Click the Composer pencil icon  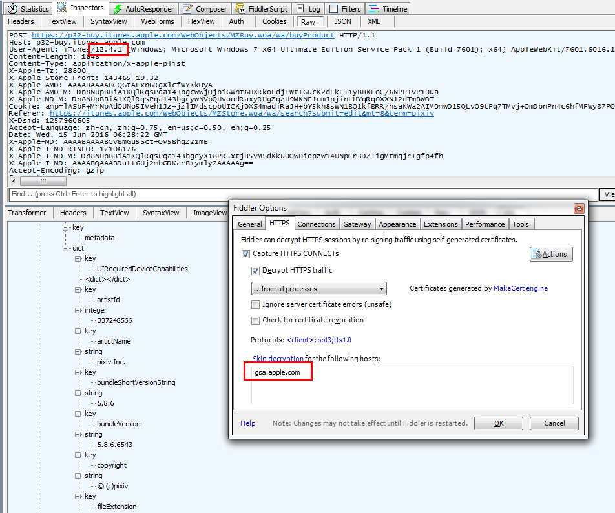pos(188,8)
